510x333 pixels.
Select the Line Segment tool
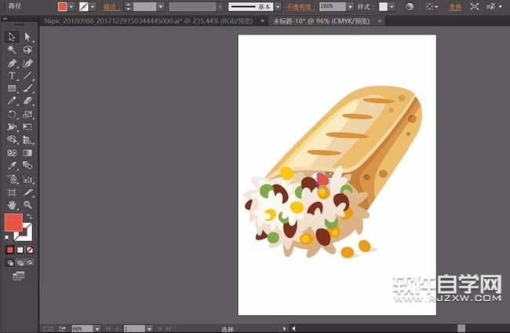coord(27,75)
